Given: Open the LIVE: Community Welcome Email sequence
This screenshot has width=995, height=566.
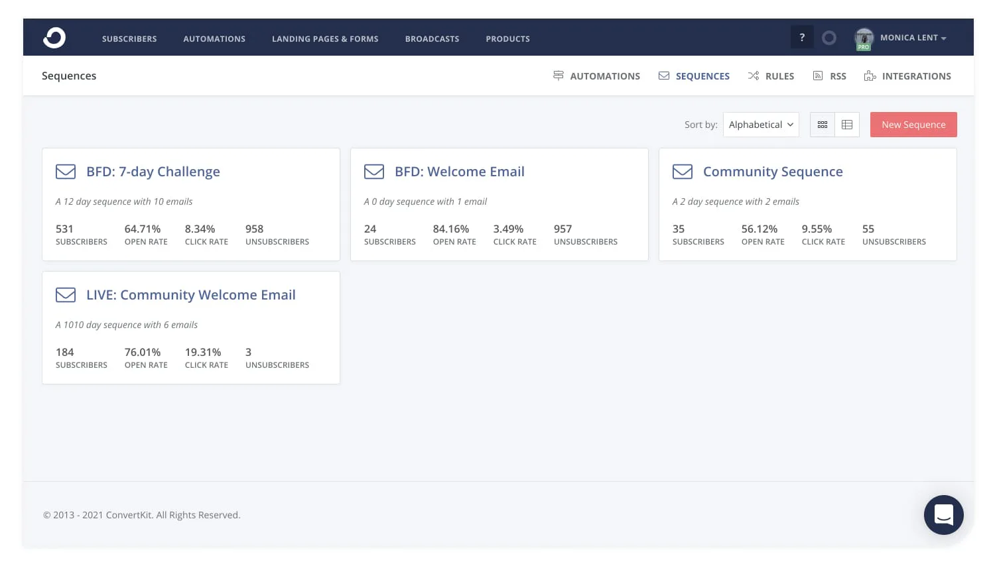Looking at the screenshot, I should tap(191, 294).
